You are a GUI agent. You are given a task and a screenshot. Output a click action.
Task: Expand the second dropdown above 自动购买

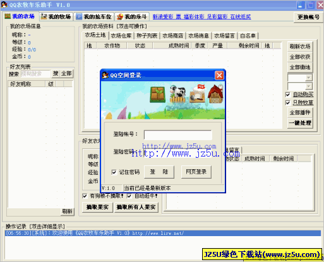click(x=308, y=86)
